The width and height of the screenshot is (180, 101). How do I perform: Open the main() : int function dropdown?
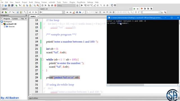pyautogui.click(x=85, y=9)
